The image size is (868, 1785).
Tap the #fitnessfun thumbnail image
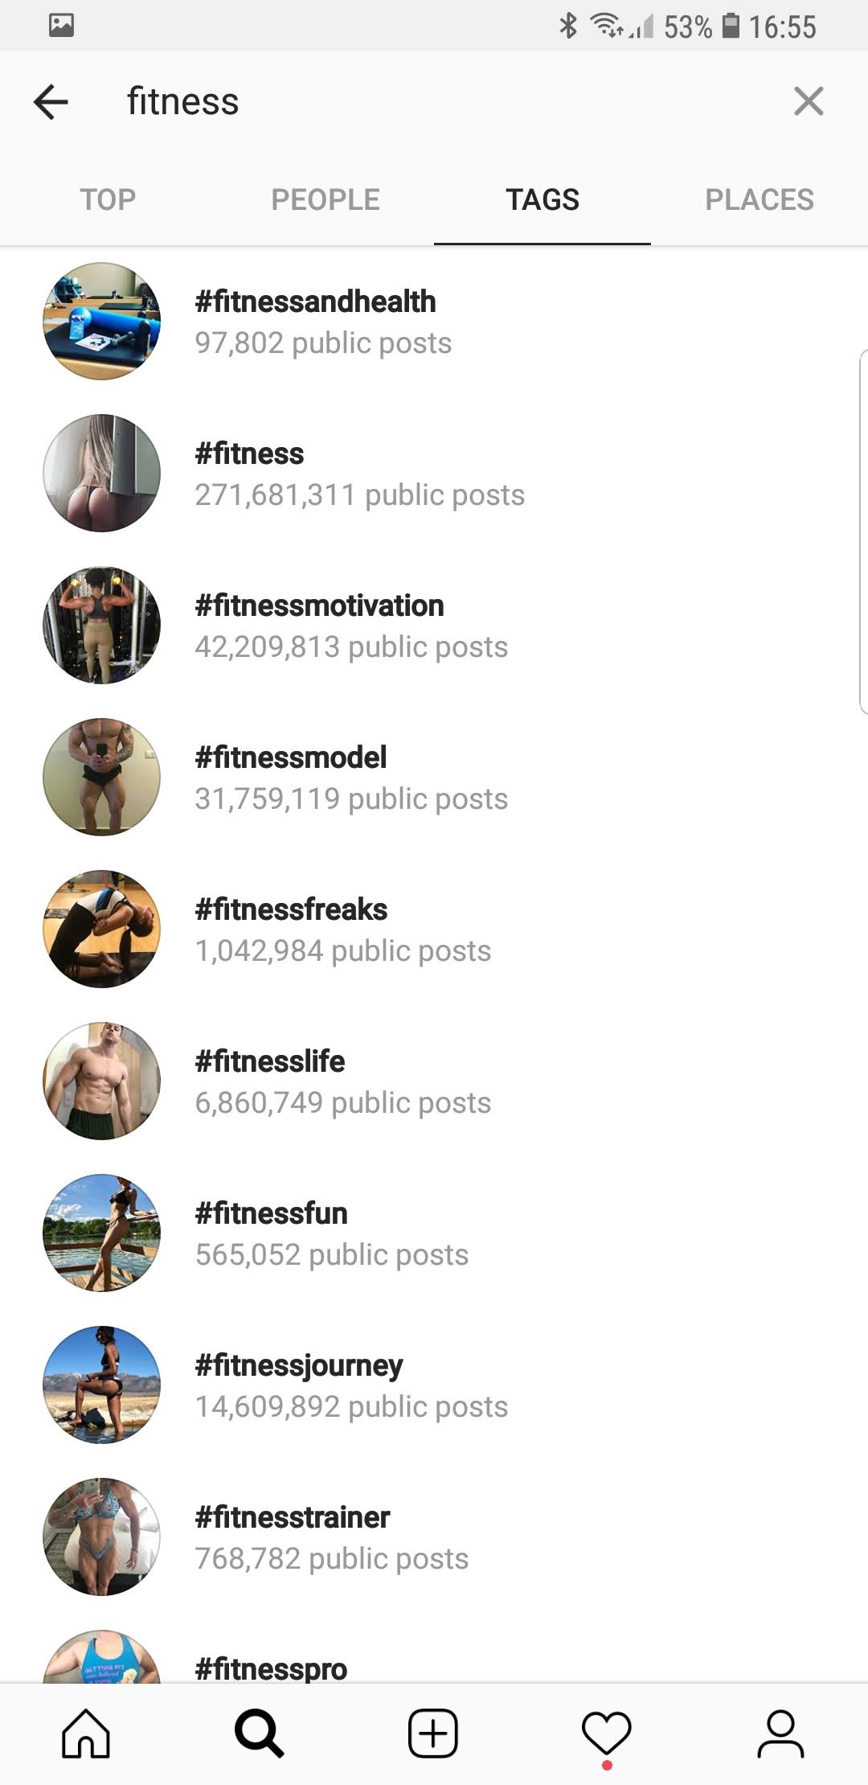(x=101, y=1233)
